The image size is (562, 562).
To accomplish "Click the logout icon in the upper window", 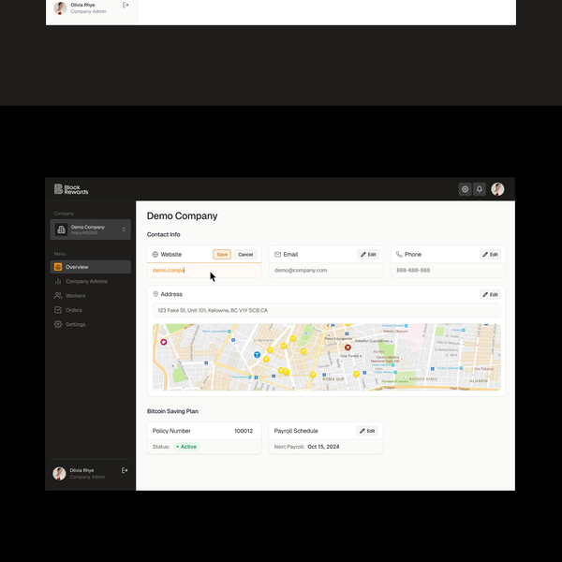I will tap(126, 5).
